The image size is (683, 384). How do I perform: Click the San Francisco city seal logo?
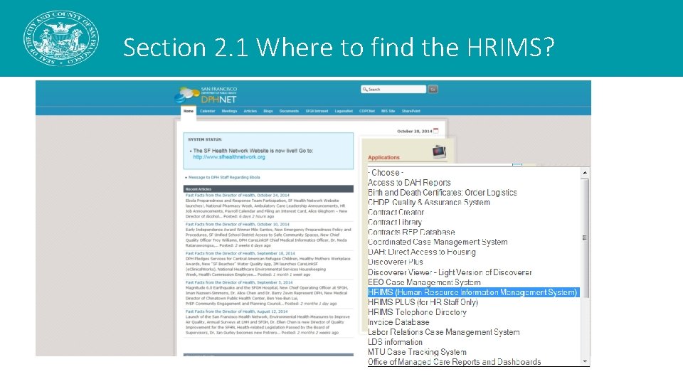click(x=61, y=38)
